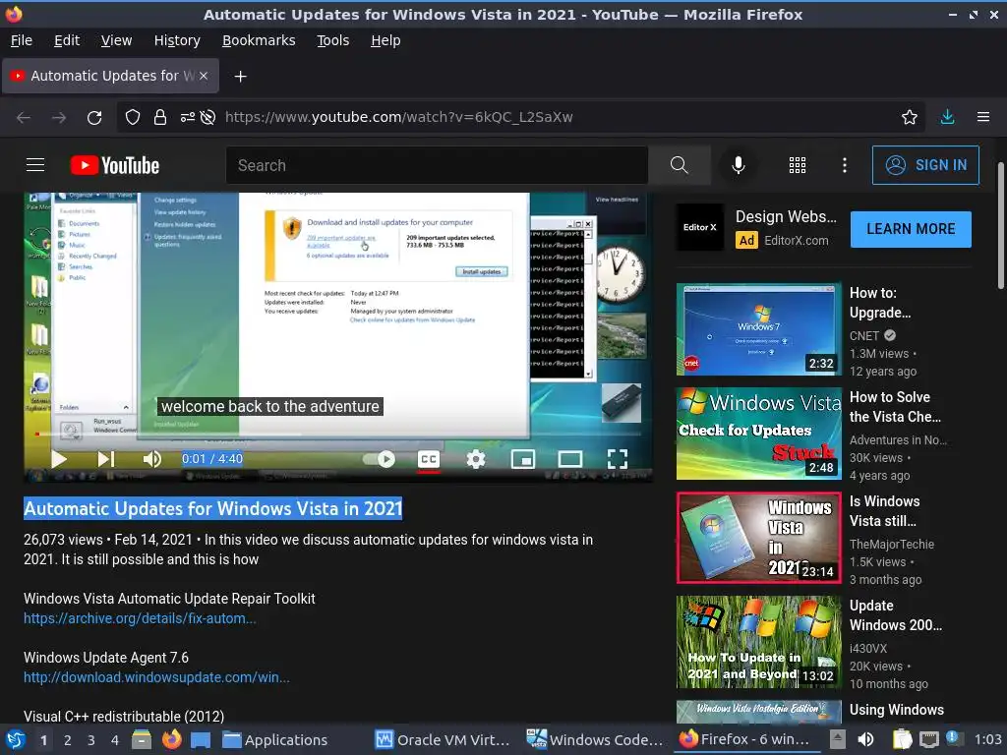Go to YouTube home via logo
The width and height of the screenshot is (1007, 755).
(x=114, y=165)
